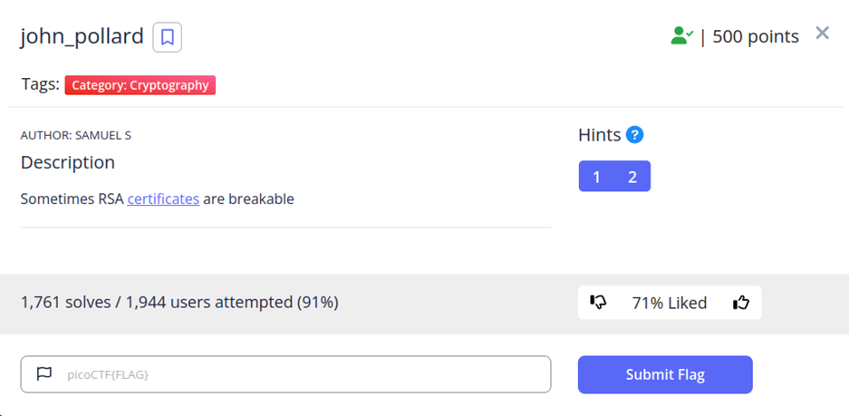Close the challenge dialog with X
The width and height of the screenshot is (849, 416).
click(x=822, y=34)
